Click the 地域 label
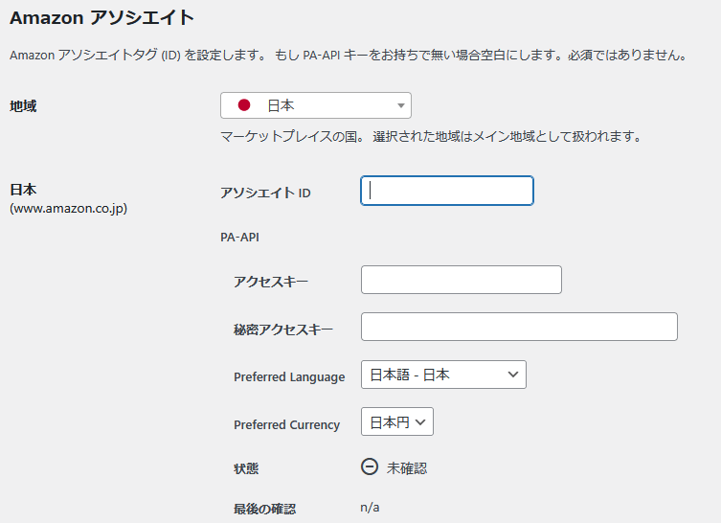This screenshot has width=721, height=523. 23,106
